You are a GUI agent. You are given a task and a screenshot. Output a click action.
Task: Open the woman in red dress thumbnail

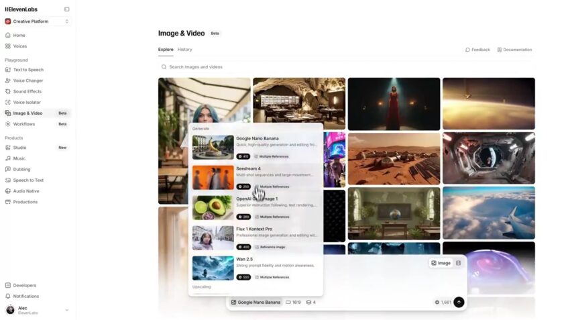coord(394,104)
